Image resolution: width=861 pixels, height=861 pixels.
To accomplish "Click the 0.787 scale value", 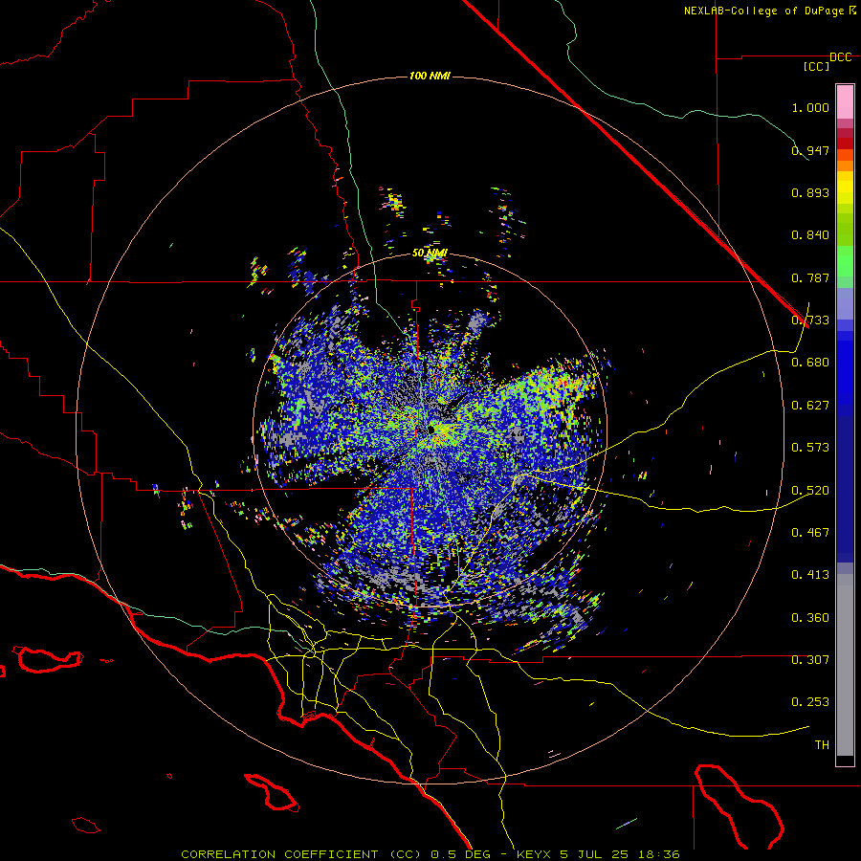I will 810,277.
